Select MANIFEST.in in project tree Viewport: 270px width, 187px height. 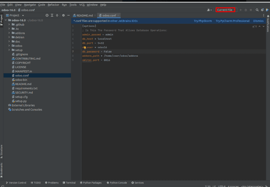coord(23,71)
